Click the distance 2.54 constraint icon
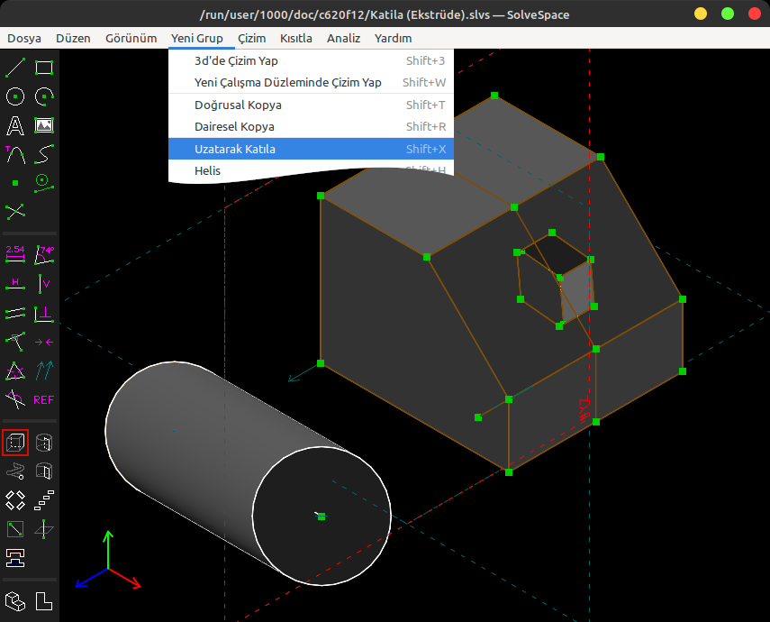 [x=15, y=254]
